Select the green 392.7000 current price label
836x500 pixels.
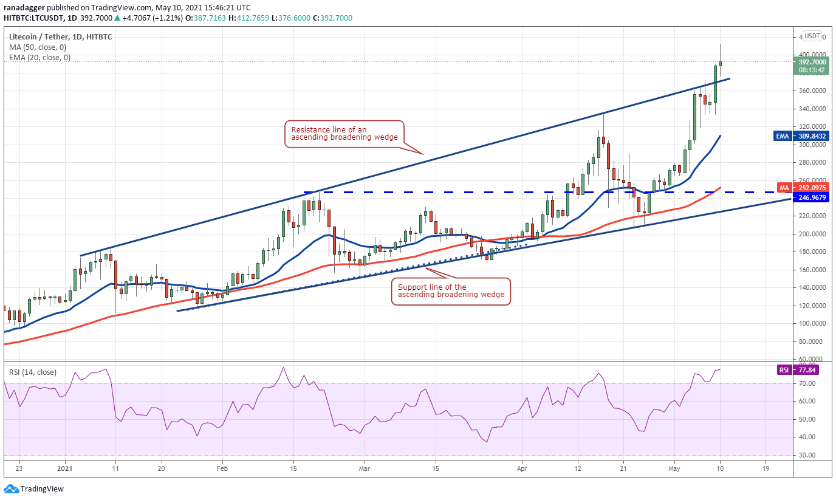(x=812, y=62)
